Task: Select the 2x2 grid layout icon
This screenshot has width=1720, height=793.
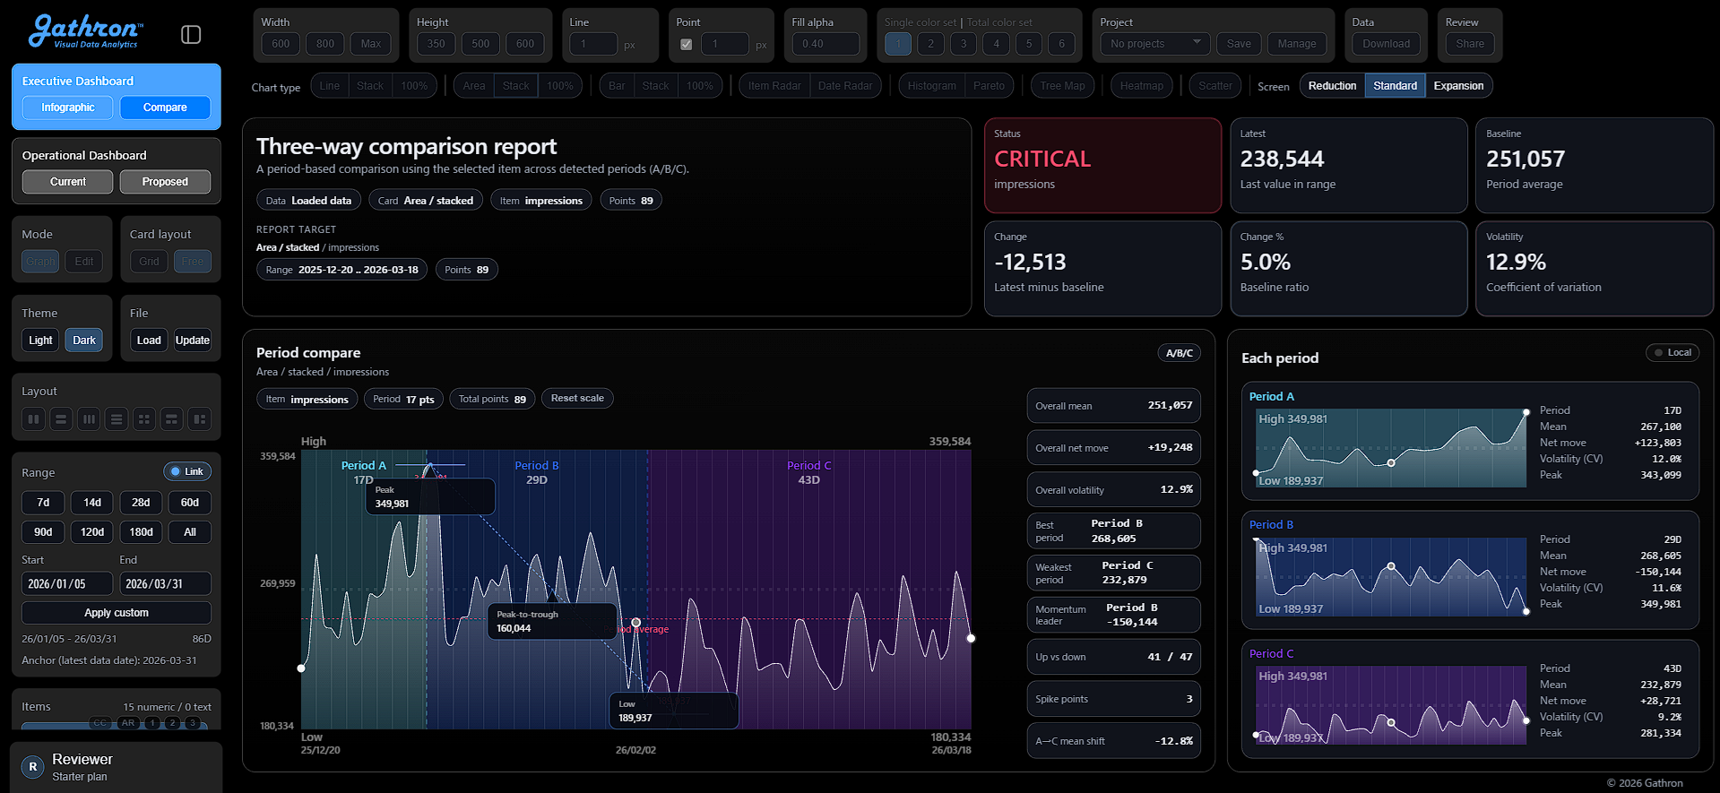Action: click(x=144, y=418)
